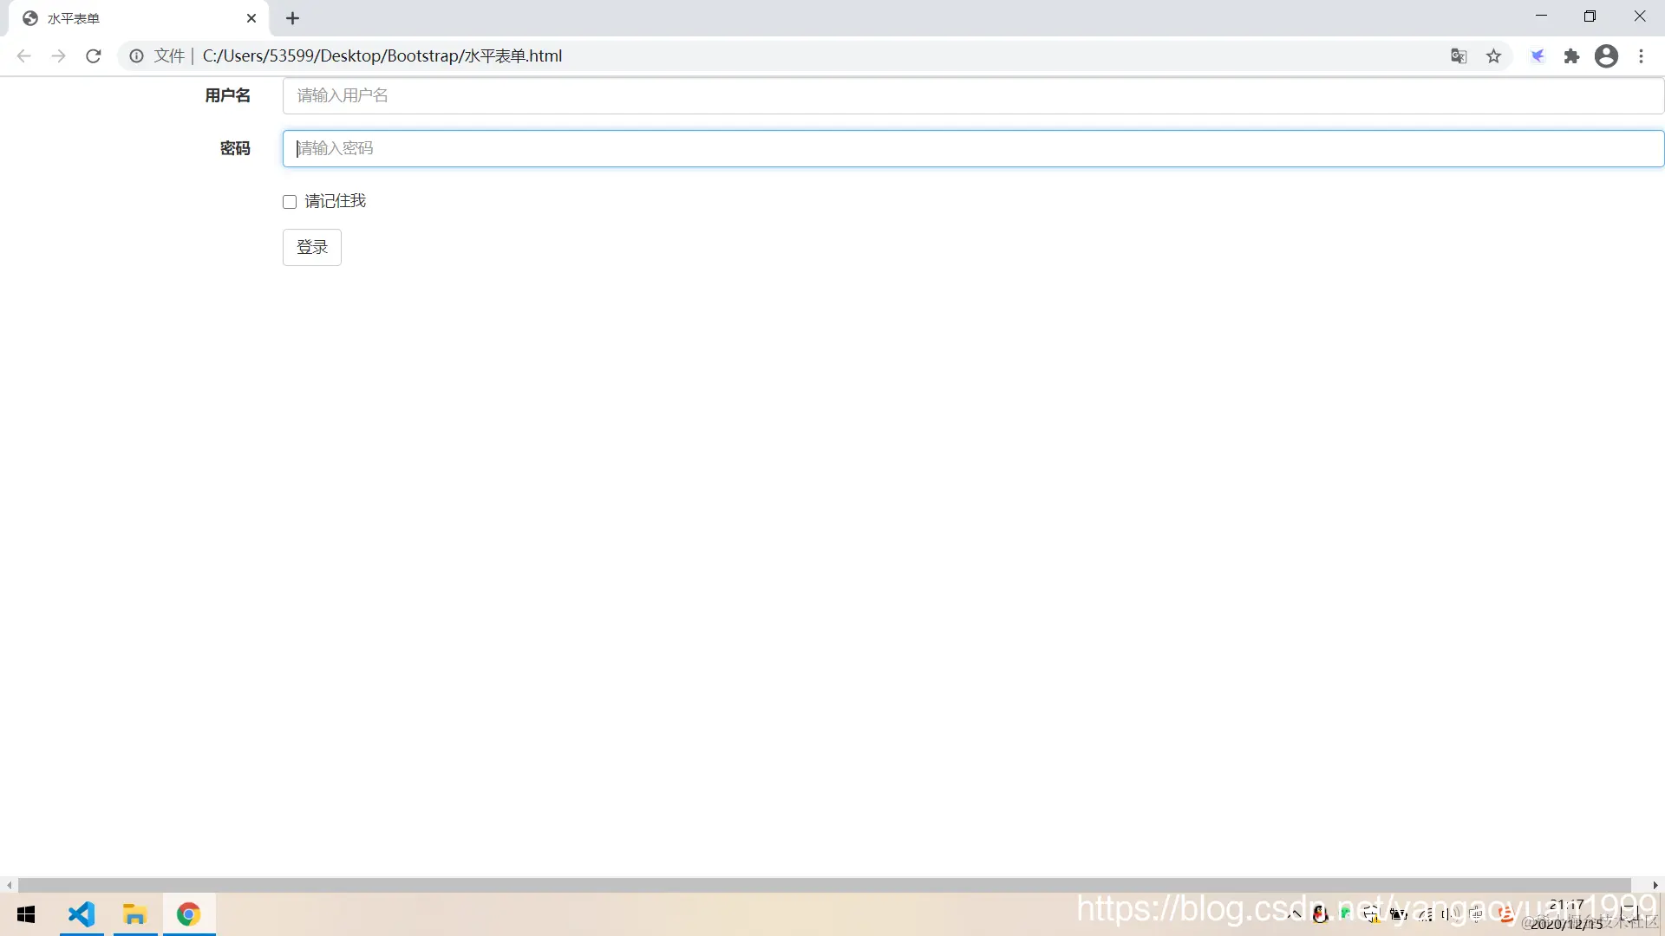
Task: Close the 水平表单 tab
Action: (251, 18)
